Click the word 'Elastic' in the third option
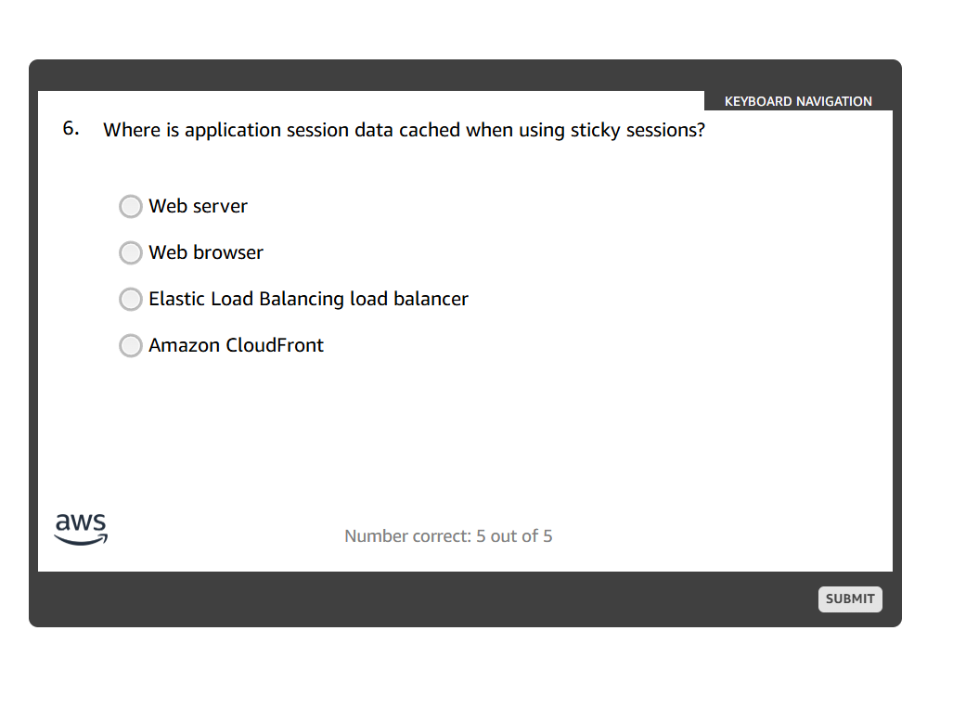The width and height of the screenshot is (953, 708). (x=176, y=299)
